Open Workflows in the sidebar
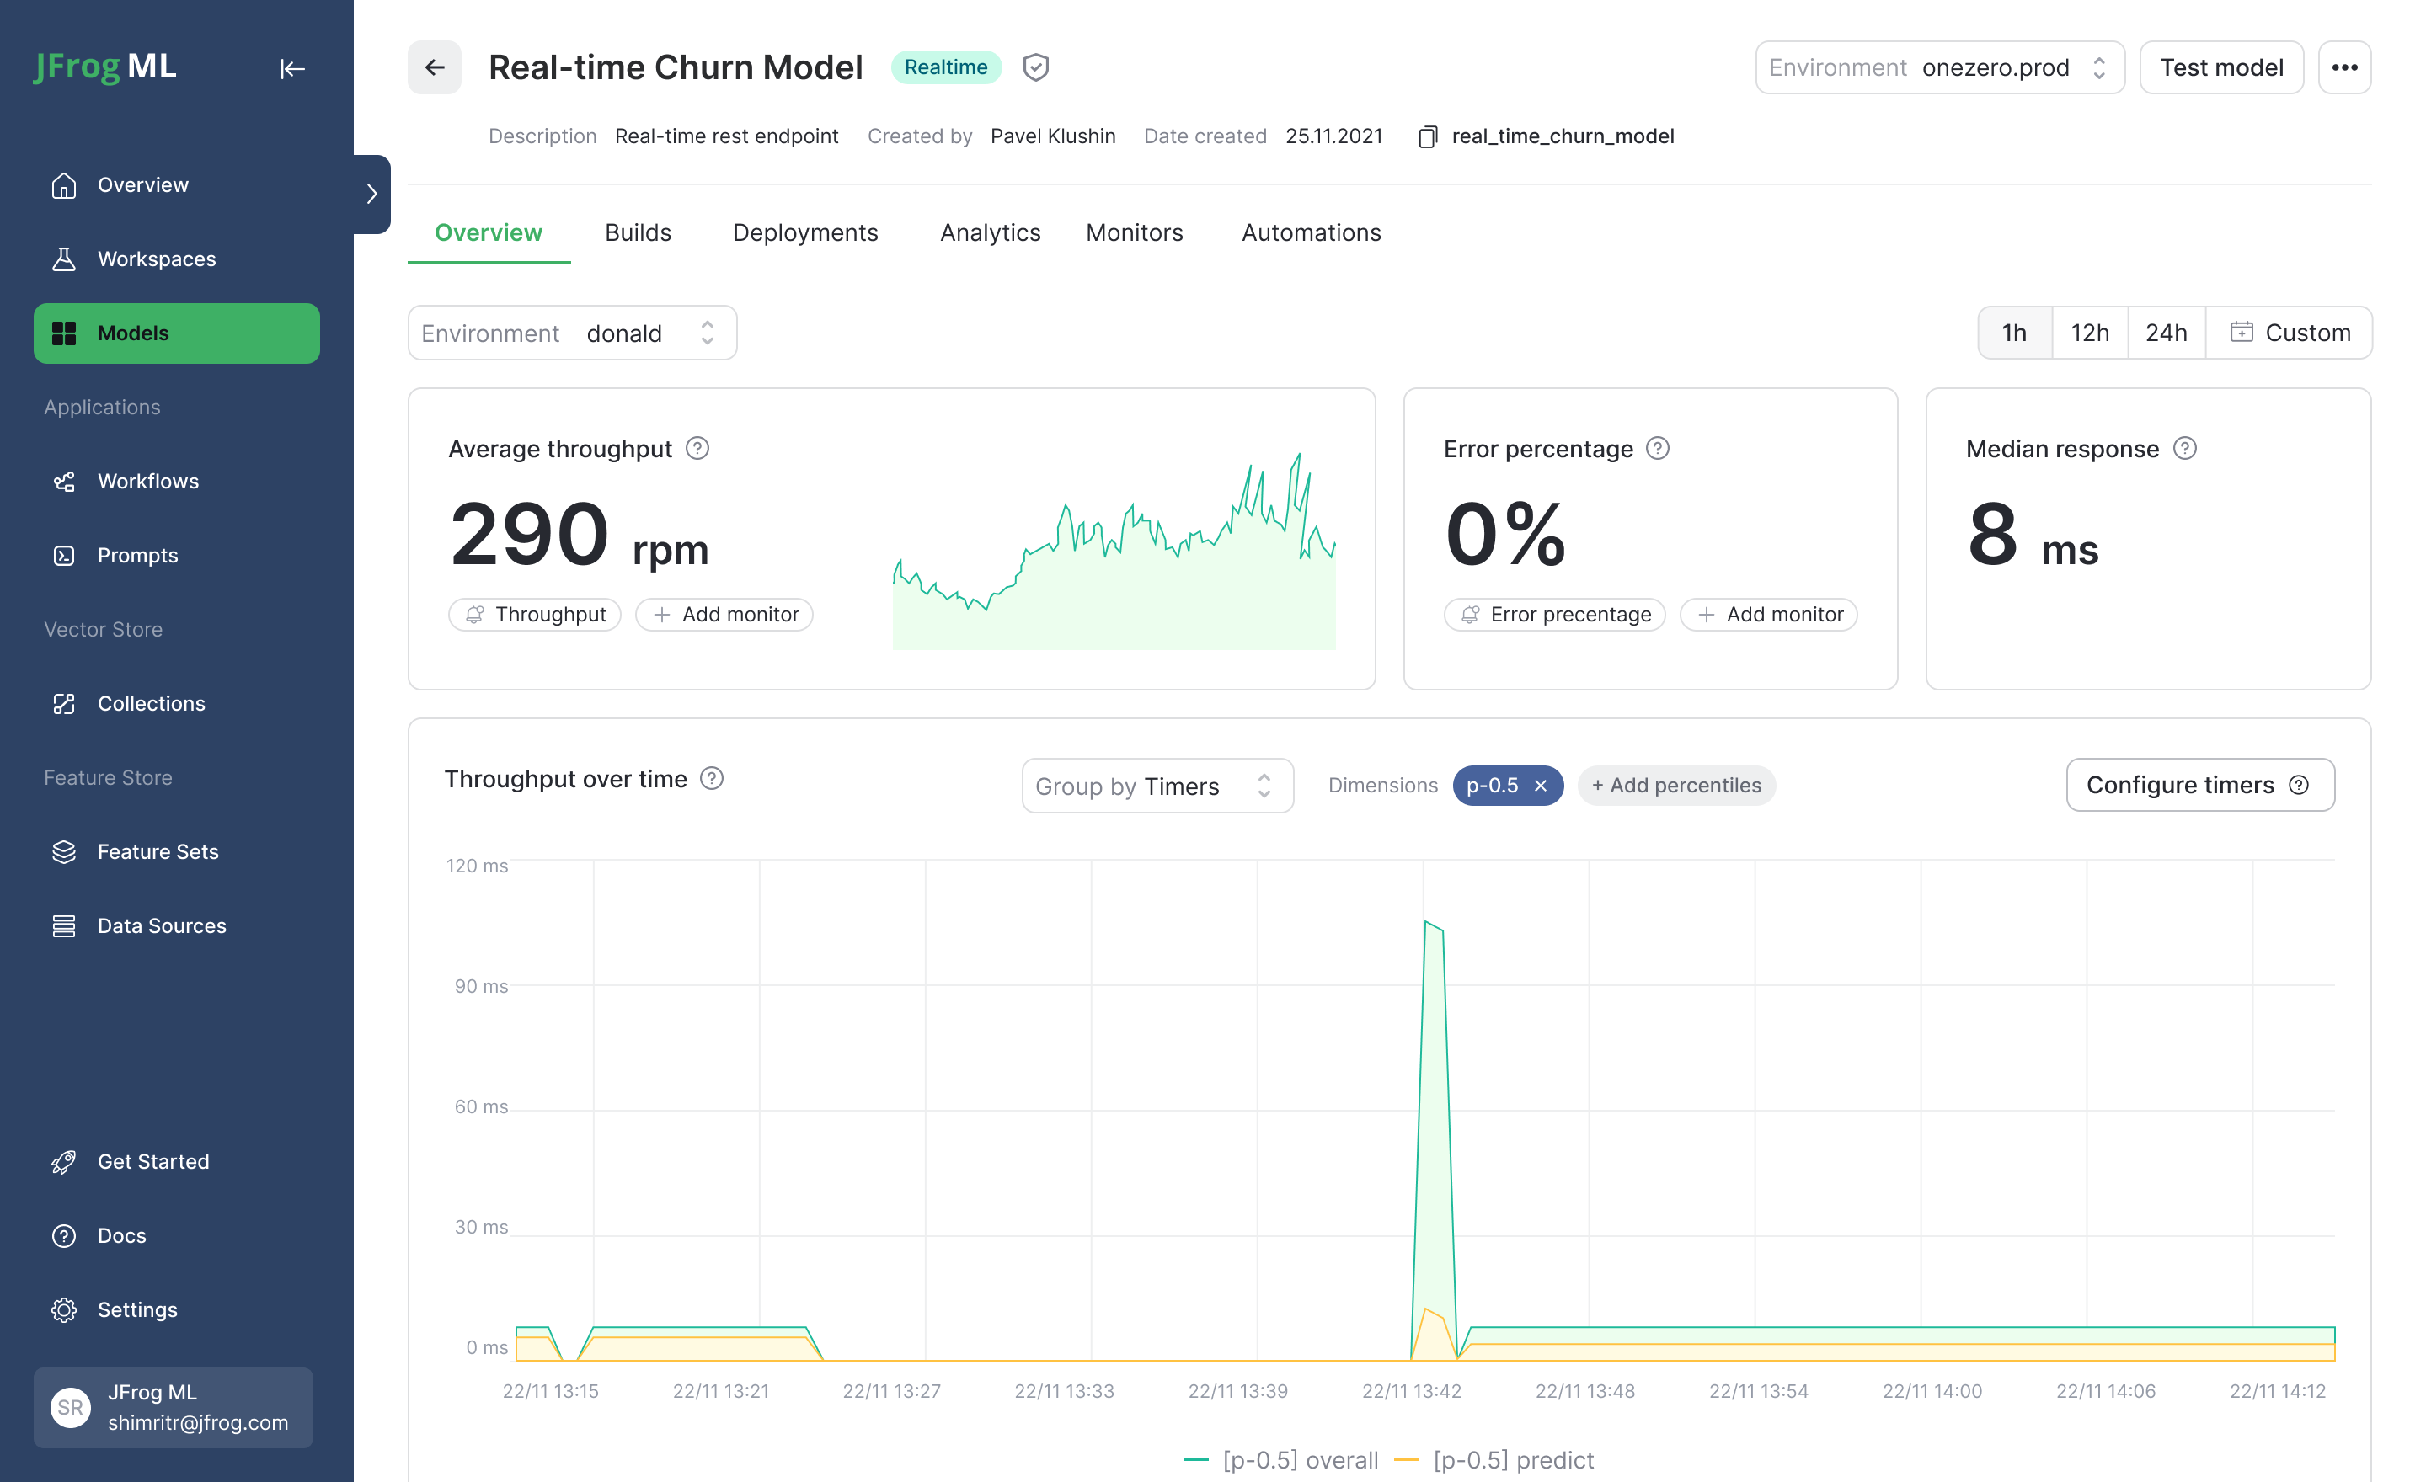Viewport: 2426px width, 1482px height. (x=177, y=481)
